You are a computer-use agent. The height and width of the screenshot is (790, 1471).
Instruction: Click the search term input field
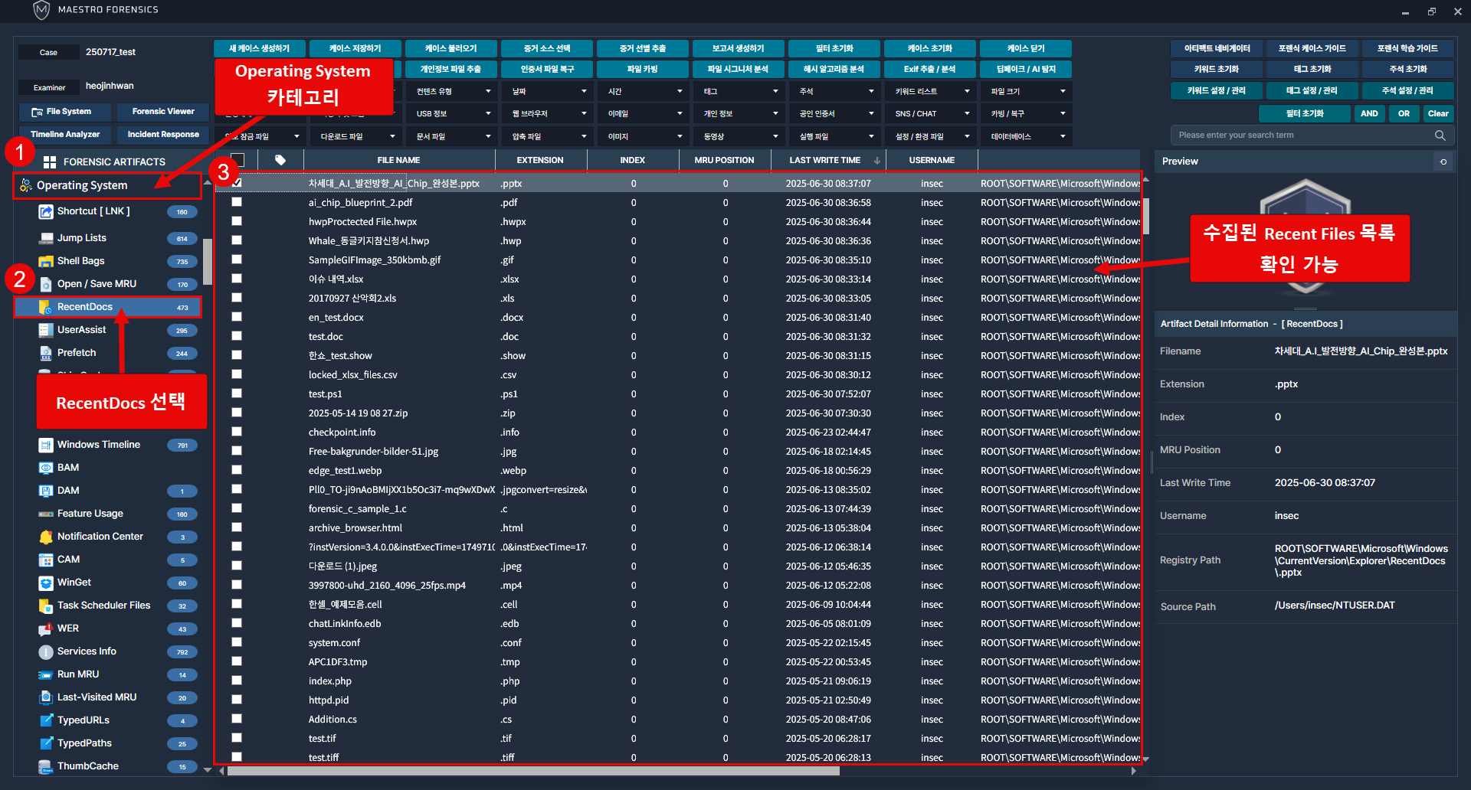[1302, 135]
